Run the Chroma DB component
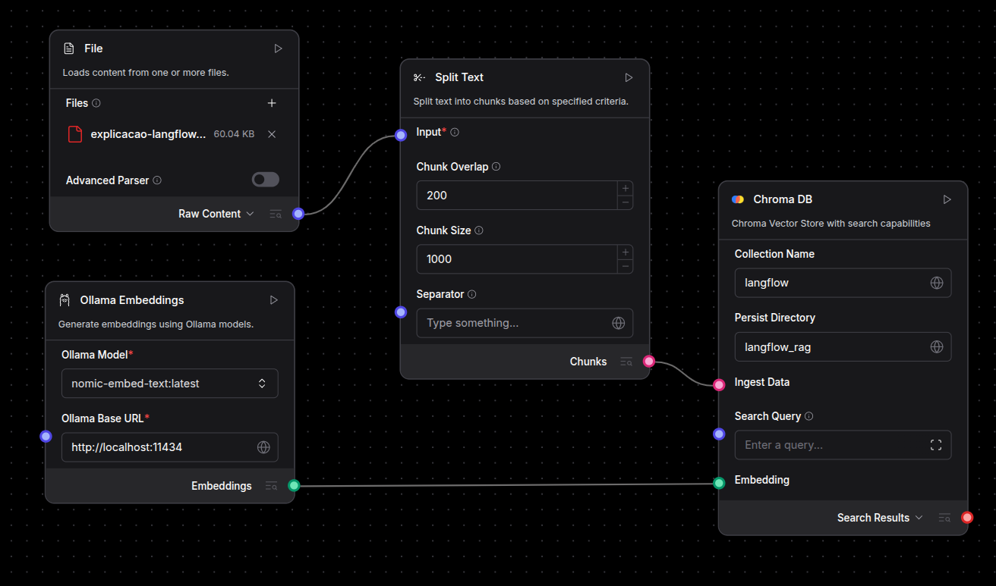The image size is (996, 586). coord(947,199)
